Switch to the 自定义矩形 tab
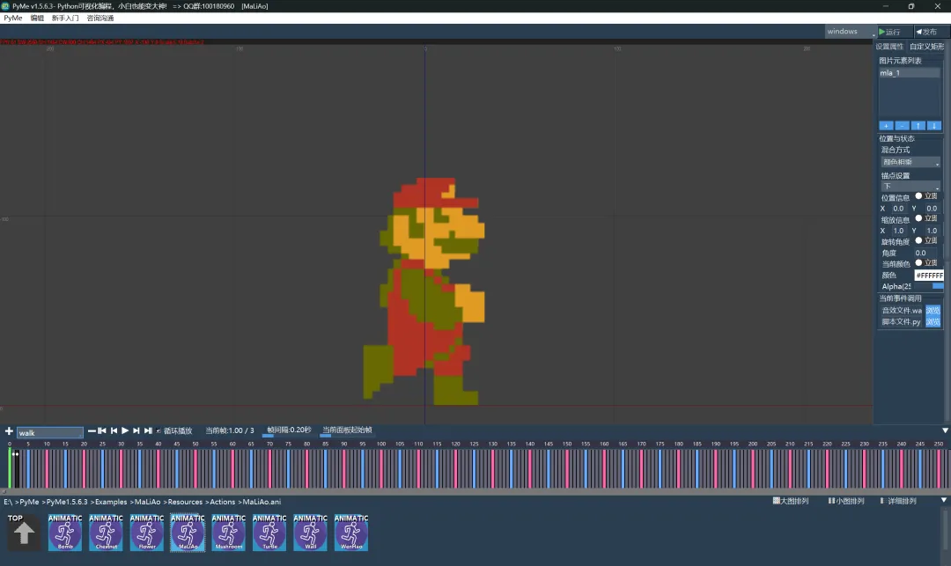951x566 pixels. [x=926, y=47]
